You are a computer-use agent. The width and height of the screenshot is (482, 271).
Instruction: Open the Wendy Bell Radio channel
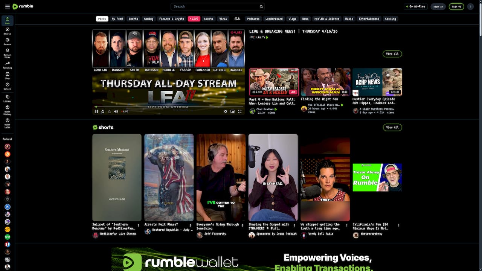pyautogui.click(x=320, y=234)
